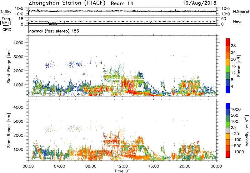Viewport: 250px width, 173px height.
Task: Click the "Nave" legend label
Action: (238, 22)
